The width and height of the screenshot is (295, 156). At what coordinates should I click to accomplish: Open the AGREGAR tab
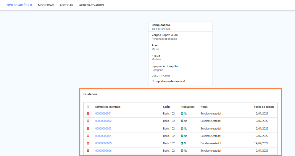pyautogui.click(x=66, y=5)
